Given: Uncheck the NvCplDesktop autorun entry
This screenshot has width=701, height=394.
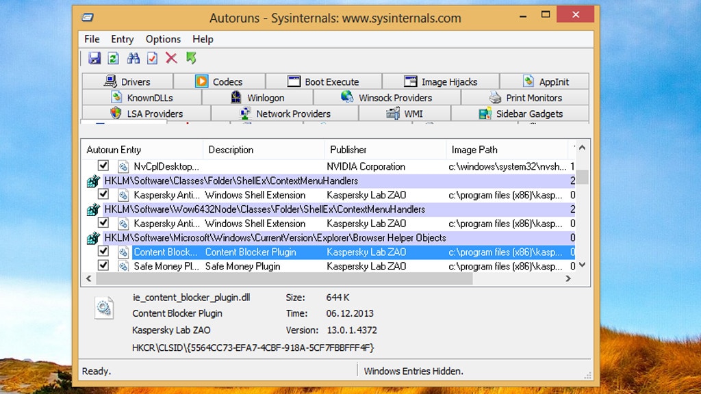Looking at the screenshot, I should click(x=103, y=166).
